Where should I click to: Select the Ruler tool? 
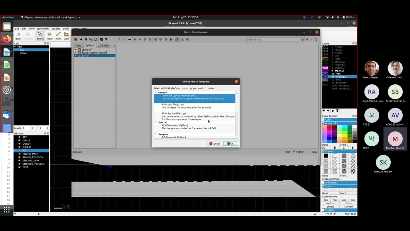[58, 36]
